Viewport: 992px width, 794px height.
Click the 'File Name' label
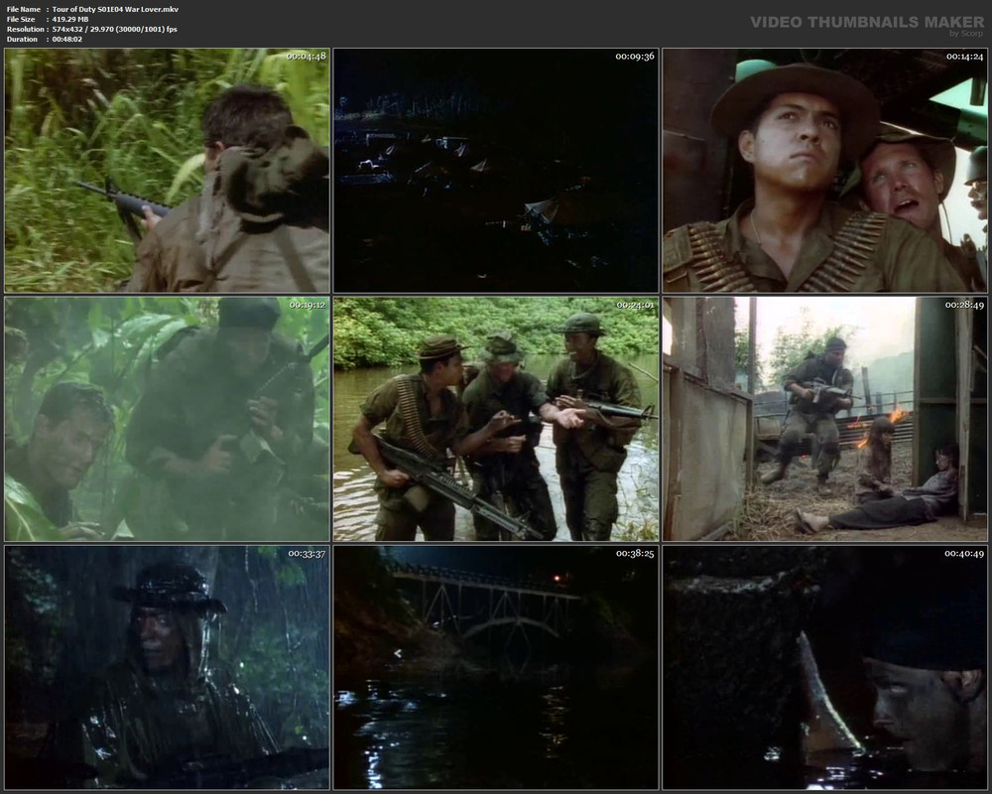coord(24,10)
